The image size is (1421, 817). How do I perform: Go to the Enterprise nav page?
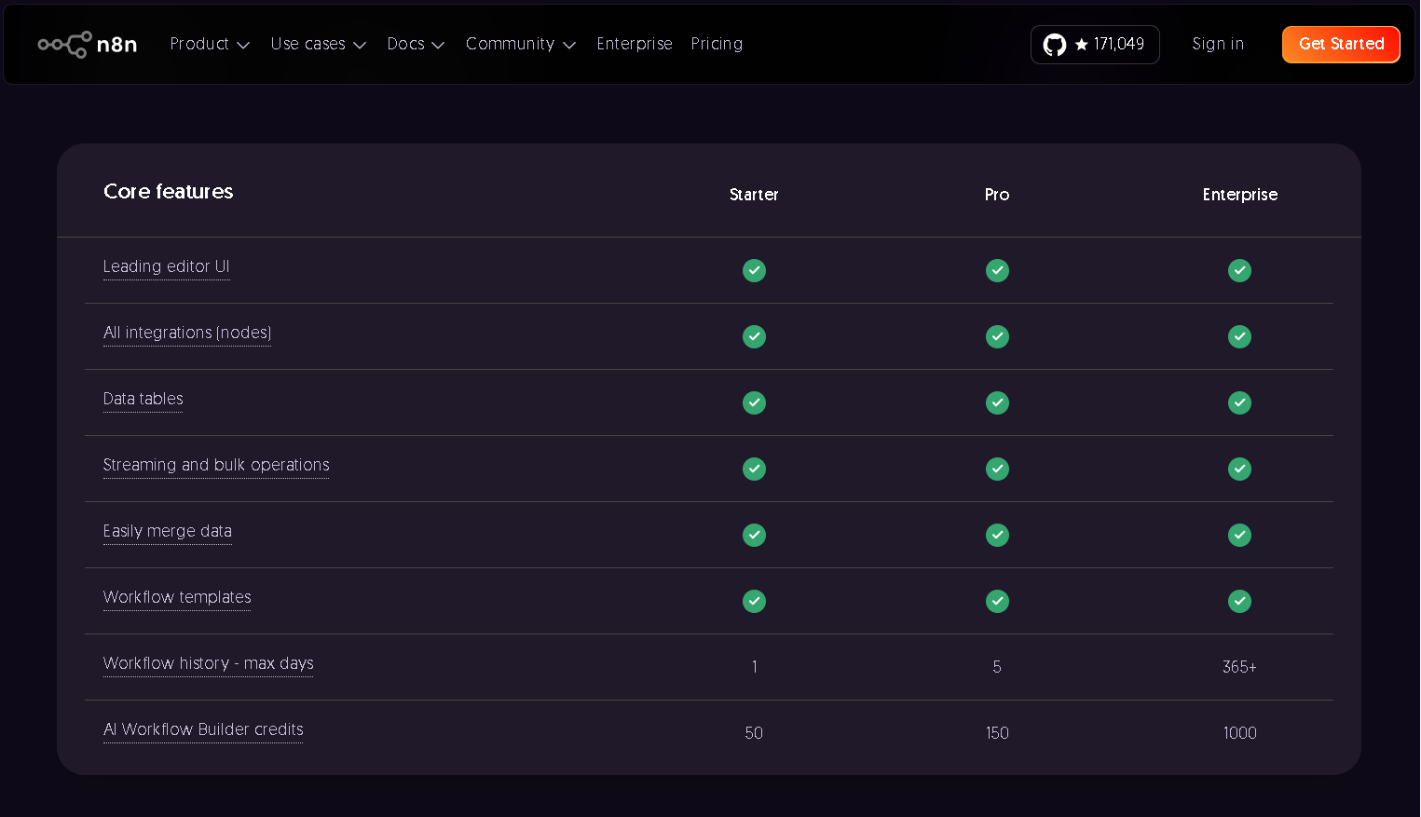click(635, 44)
